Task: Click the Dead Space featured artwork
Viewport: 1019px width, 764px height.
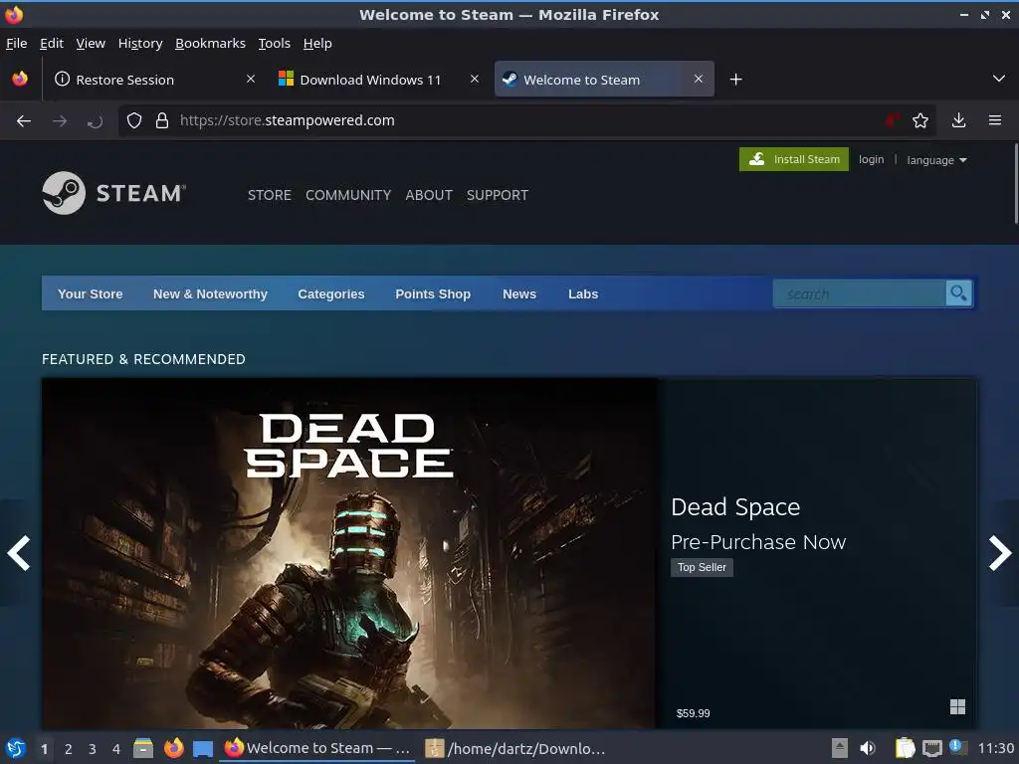Action: [348, 553]
